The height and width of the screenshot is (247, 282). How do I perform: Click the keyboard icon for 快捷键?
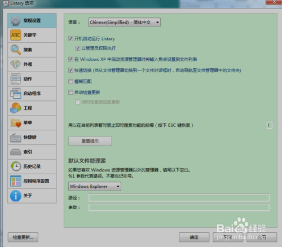click(16, 138)
